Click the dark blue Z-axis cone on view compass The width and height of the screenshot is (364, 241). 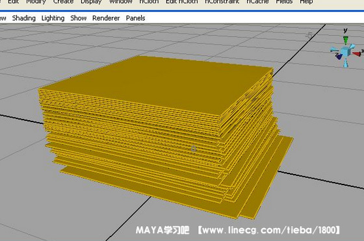click(x=339, y=56)
